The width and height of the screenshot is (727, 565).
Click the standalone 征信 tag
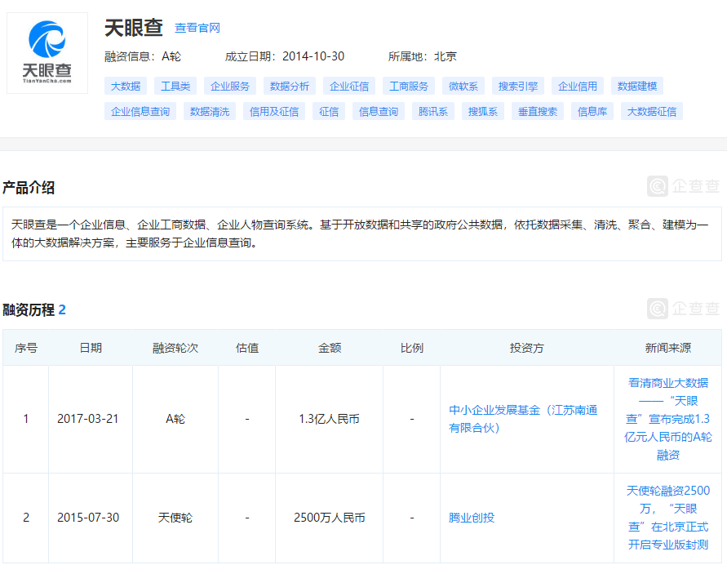(x=329, y=111)
